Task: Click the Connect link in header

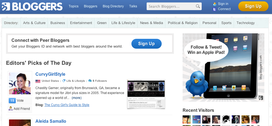Action: pyautogui.click(x=224, y=9)
